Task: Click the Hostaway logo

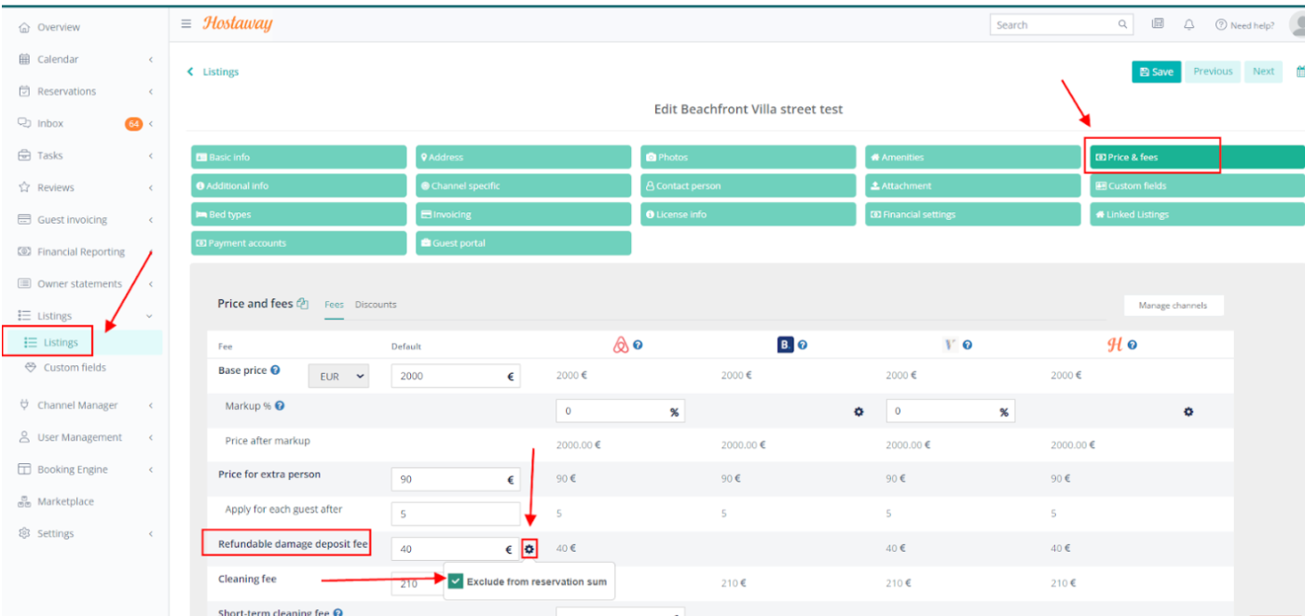Action: 238,24
